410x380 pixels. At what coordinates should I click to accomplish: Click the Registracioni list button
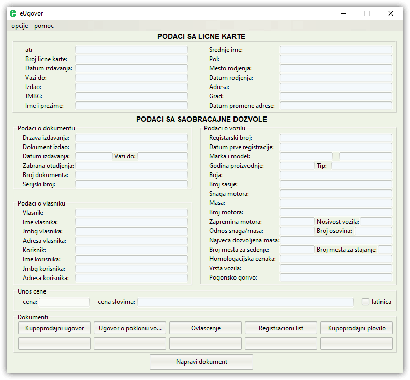click(x=281, y=328)
